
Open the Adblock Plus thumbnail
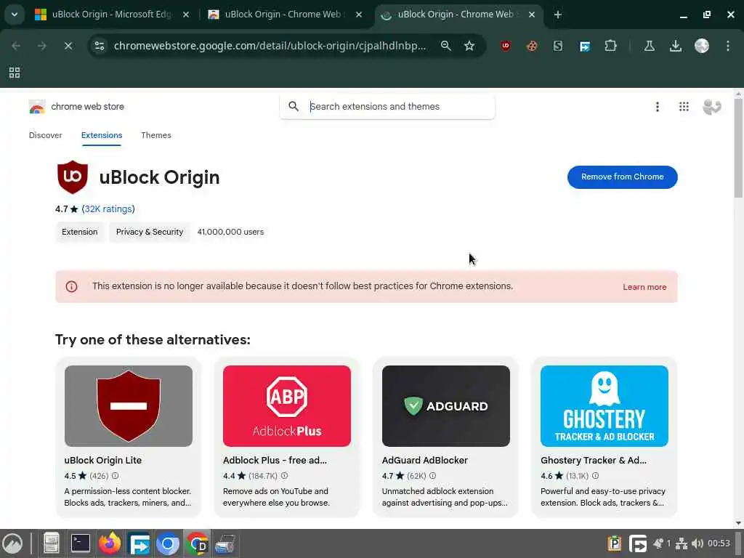click(287, 405)
